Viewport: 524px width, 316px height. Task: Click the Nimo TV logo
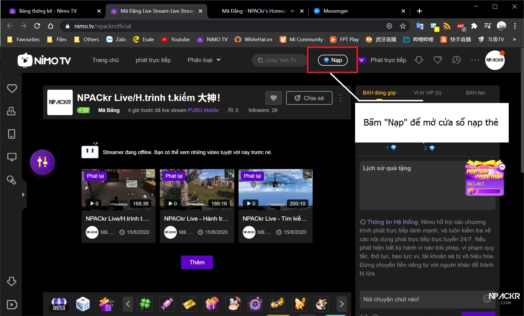[44, 60]
